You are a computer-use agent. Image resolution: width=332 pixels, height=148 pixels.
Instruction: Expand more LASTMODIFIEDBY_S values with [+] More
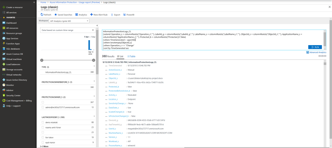click(44, 146)
